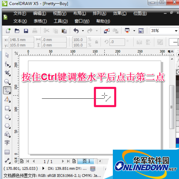The image size is (179, 179).
Task: Click the y position field 105.0 mm
Action: 21,45
